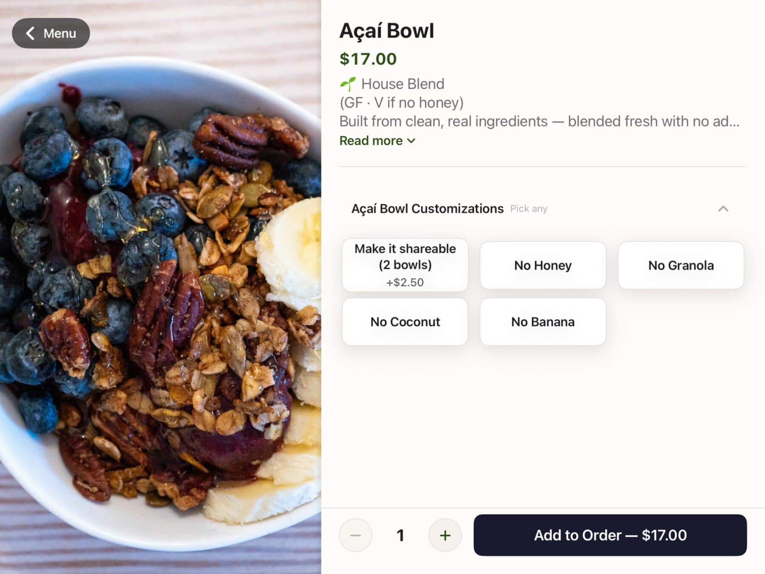This screenshot has width=765, height=574.
Task: Select the No Coconut customization
Action: tap(405, 322)
